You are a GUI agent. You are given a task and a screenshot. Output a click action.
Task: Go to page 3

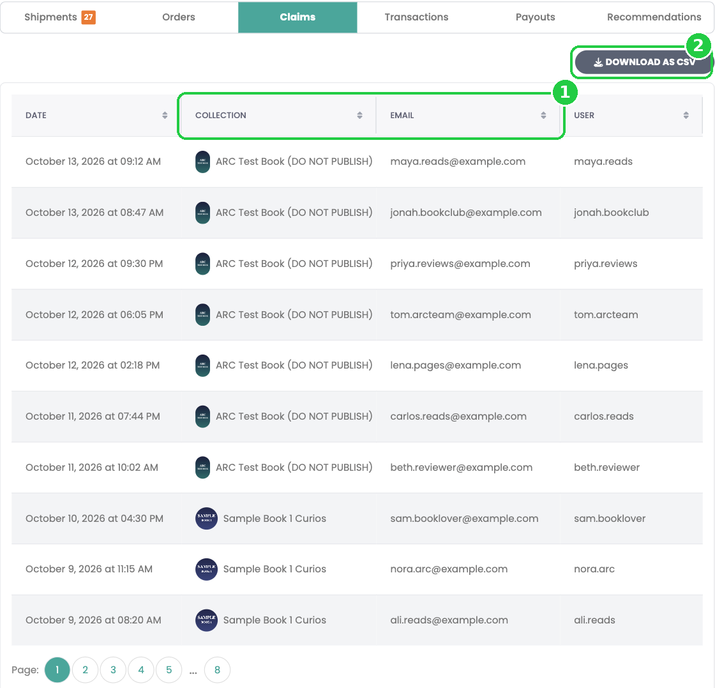[113, 669]
